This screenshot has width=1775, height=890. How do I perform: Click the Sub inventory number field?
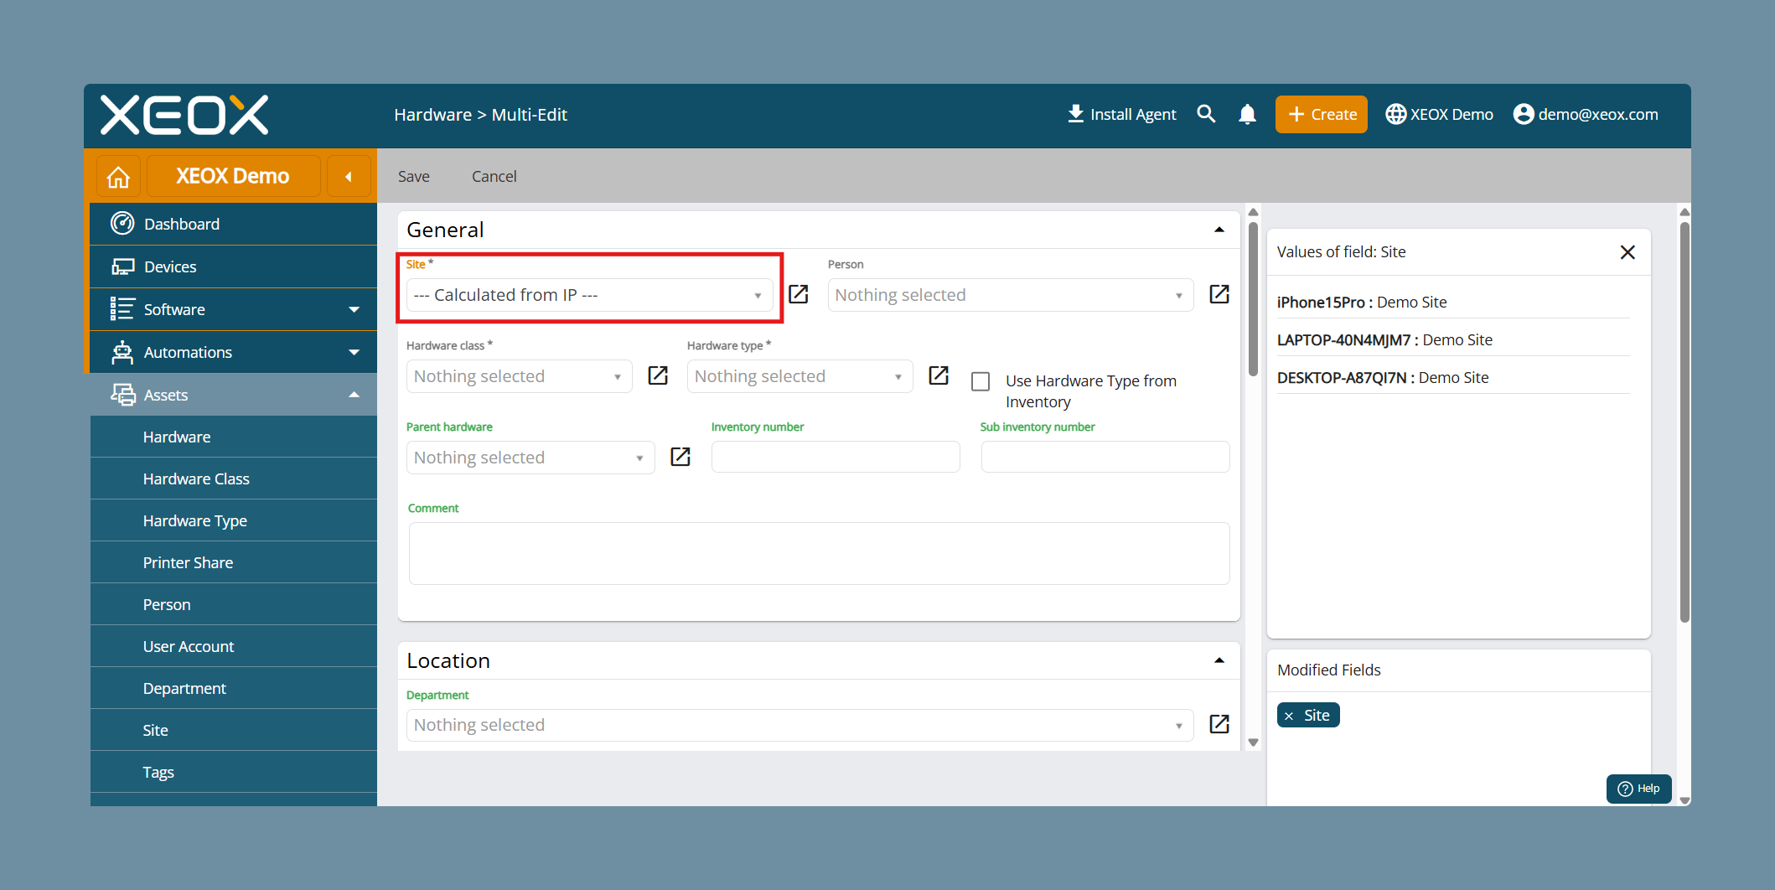[1105, 457]
